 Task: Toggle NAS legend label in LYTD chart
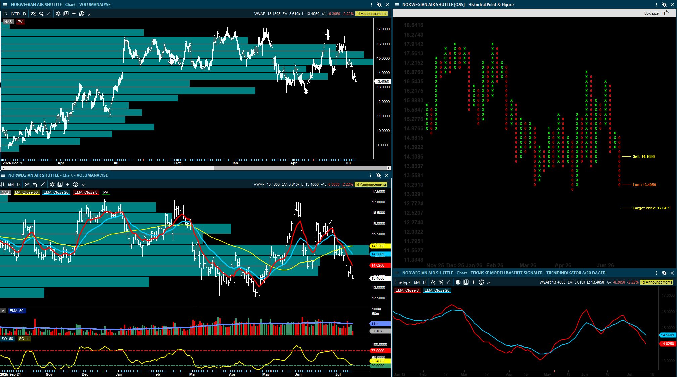8,22
